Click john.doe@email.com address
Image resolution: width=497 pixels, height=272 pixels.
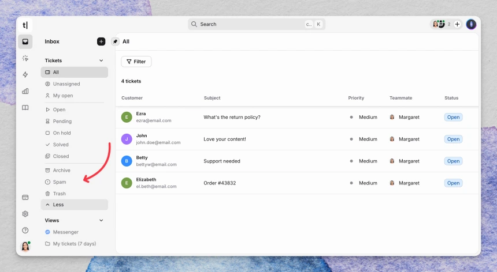158,142
